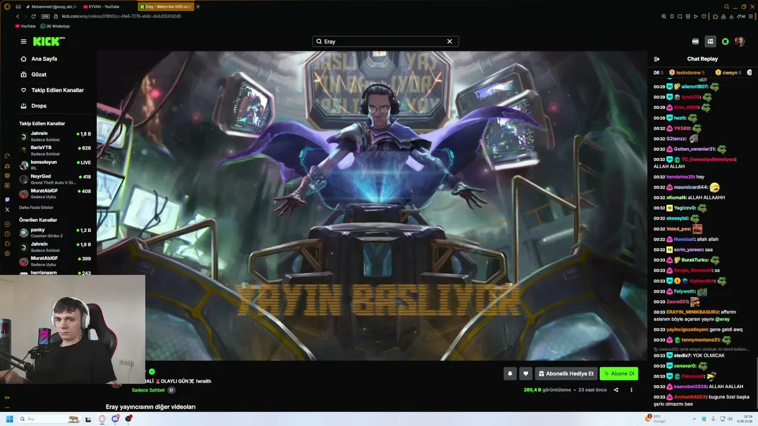Image resolution: width=758 pixels, height=426 pixels.
Task: Click the kick.com address bar
Action: (121, 17)
